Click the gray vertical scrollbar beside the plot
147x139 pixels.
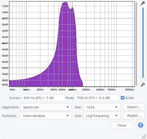pyautogui.click(x=136, y=44)
